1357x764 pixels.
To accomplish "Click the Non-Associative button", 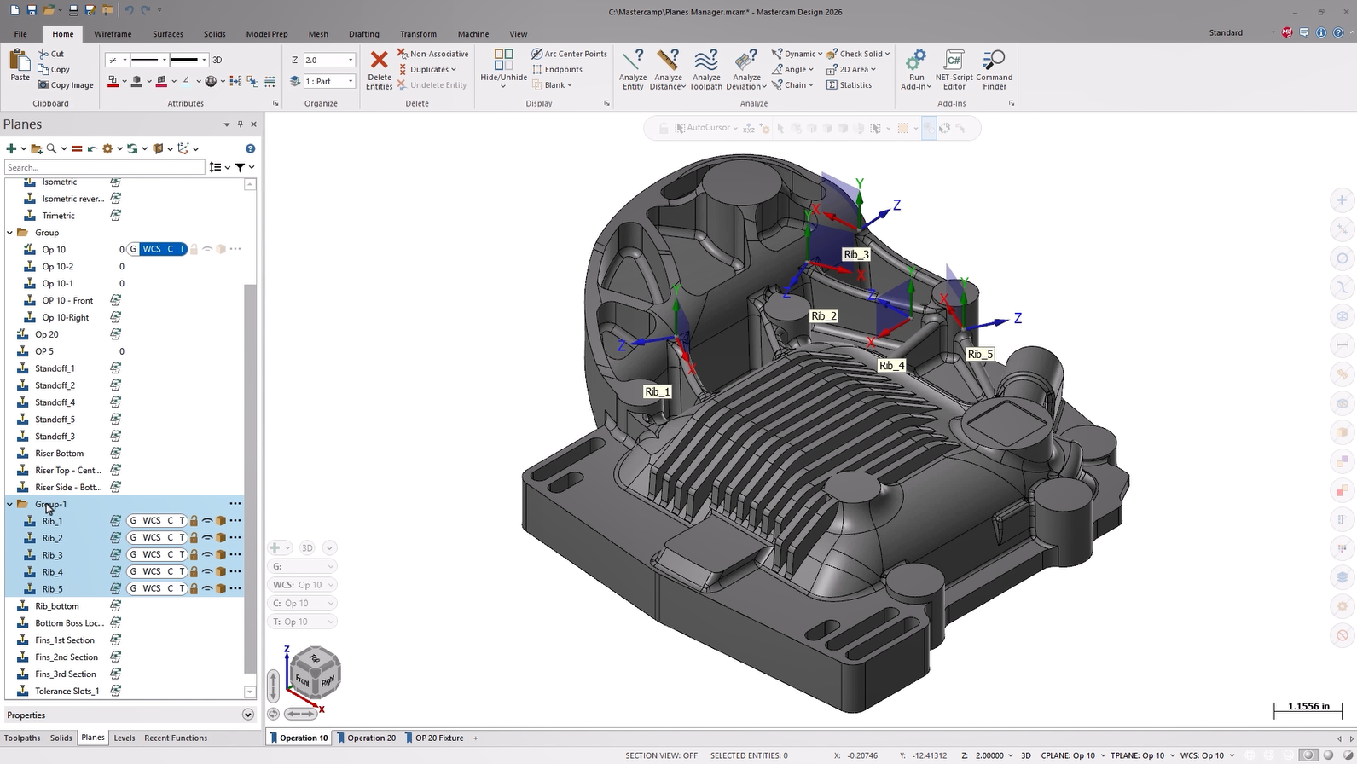I will [432, 54].
